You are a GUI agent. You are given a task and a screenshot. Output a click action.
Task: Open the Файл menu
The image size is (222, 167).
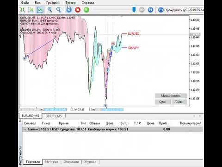(25, 3)
